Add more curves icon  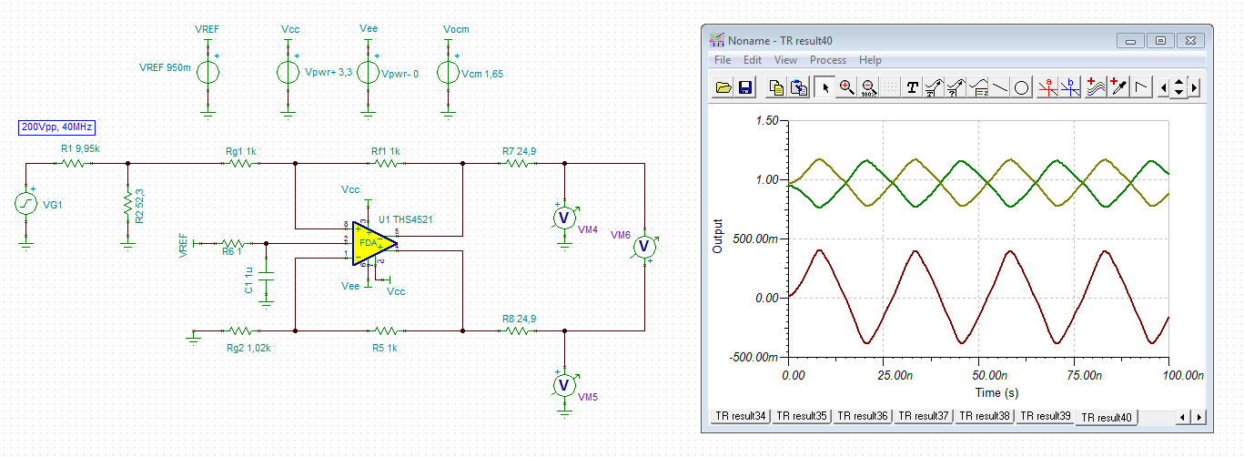(x=1096, y=87)
